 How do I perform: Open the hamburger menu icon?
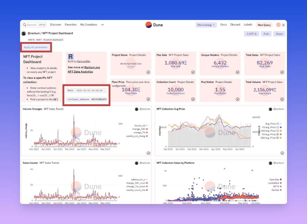point(283,25)
